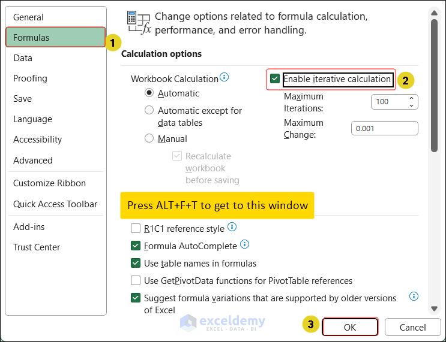Click the Maximum Change input field
The height and width of the screenshot is (342, 446).
point(384,128)
